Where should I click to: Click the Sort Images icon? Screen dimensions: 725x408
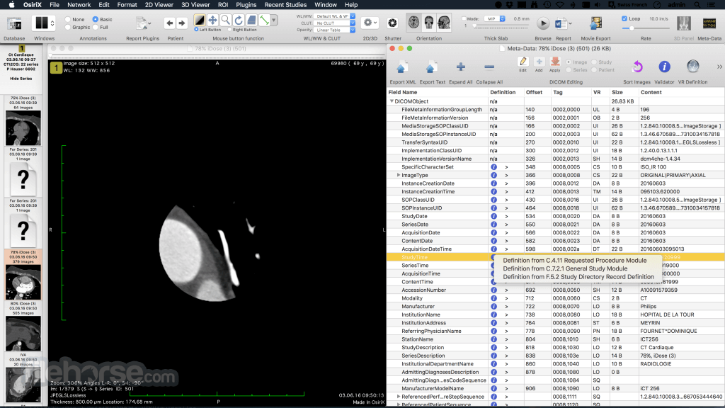point(637,67)
